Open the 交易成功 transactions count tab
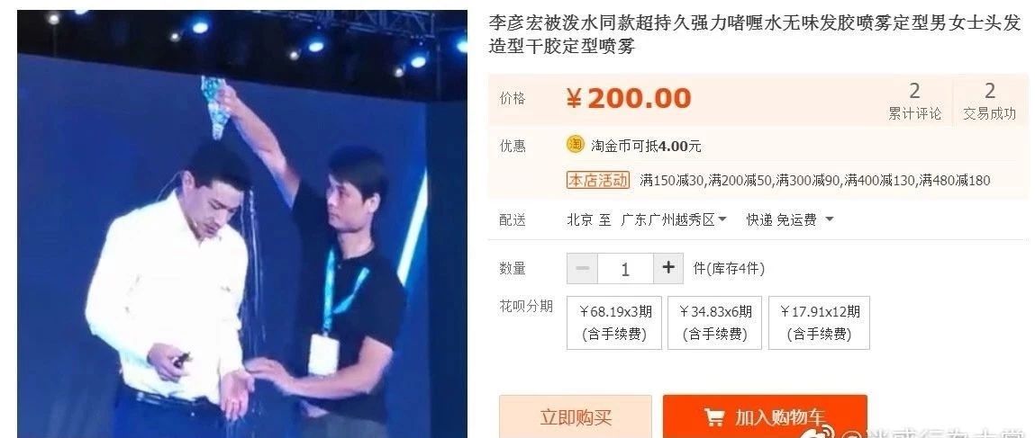 [x=989, y=101]
